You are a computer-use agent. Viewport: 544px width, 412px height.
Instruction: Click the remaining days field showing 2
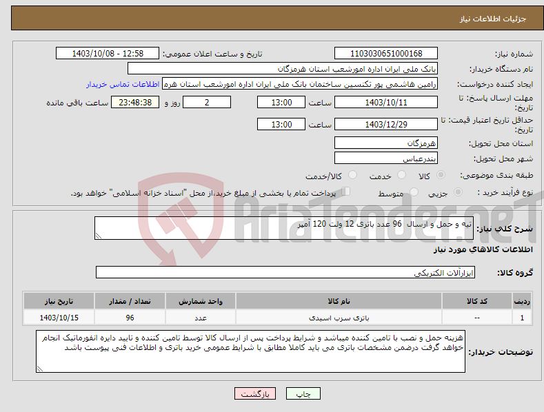coord(207,102)
